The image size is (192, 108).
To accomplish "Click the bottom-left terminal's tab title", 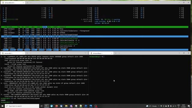I will click(x=8, y=53).
